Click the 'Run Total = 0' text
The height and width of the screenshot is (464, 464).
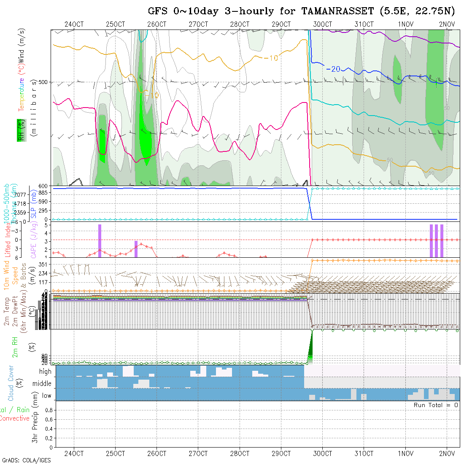point(436,405)
